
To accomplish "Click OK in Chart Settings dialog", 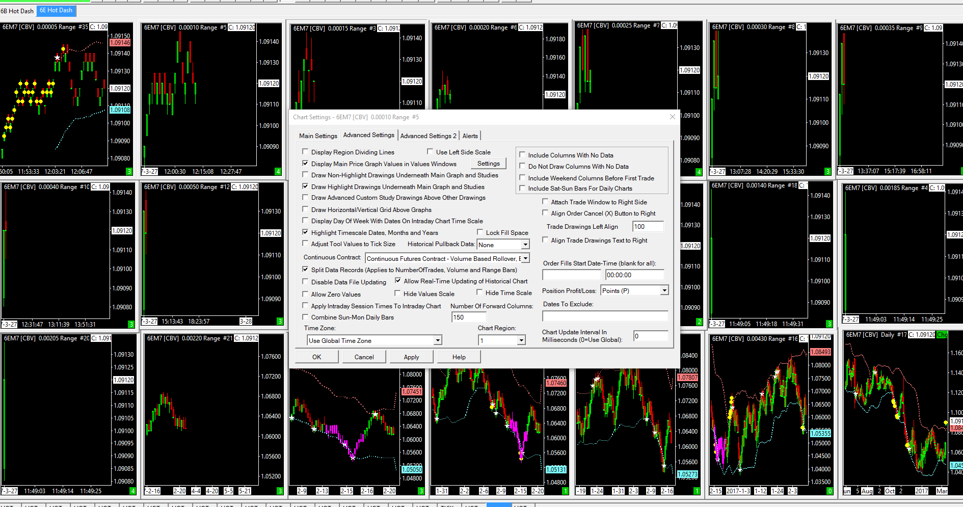I will click(316, 357).
